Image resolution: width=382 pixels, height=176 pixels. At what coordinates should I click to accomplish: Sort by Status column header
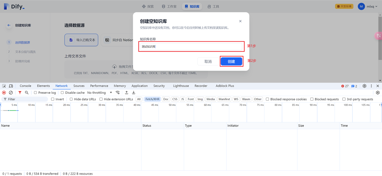[163, 126]
